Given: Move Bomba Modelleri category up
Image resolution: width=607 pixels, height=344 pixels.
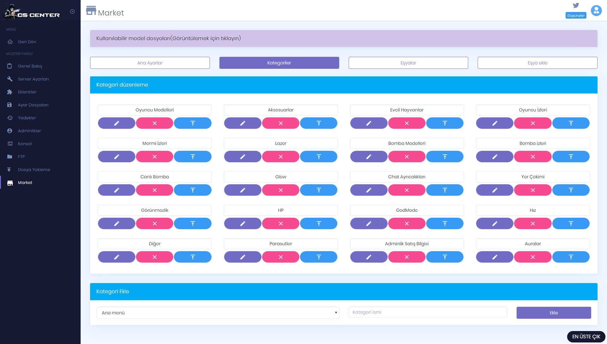Looking at the screenshot, I should (x=445, y=157).
